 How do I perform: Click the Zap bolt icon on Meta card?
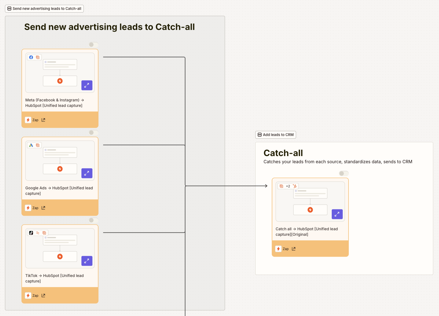28,120
